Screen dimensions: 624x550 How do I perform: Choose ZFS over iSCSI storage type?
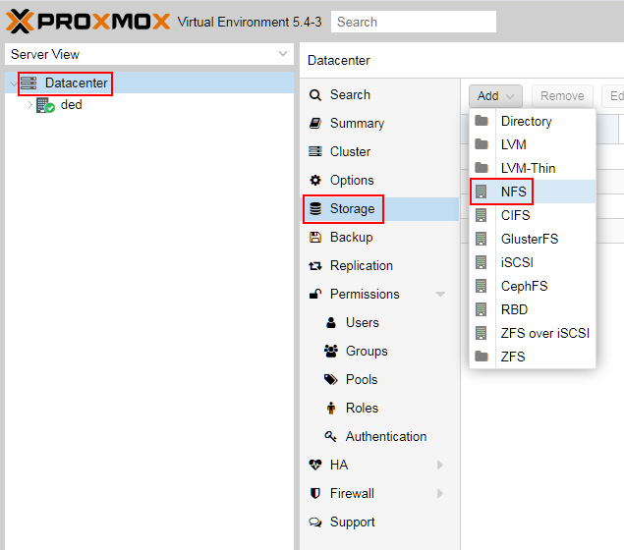pyautogui.click(x=544, y=333)
